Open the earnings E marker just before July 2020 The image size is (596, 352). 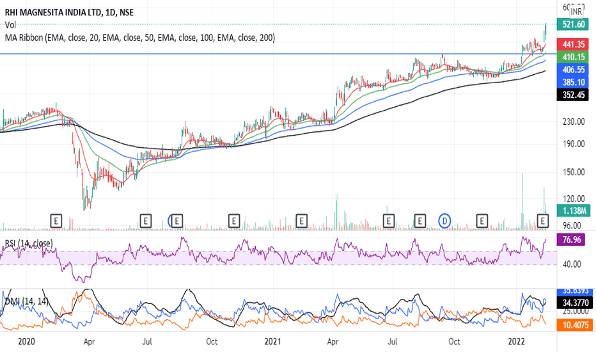coord(145,221)
